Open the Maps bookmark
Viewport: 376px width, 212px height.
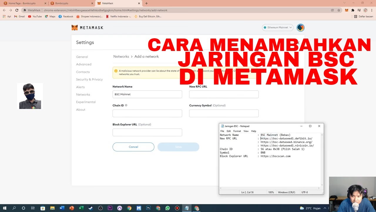point(50,16)
